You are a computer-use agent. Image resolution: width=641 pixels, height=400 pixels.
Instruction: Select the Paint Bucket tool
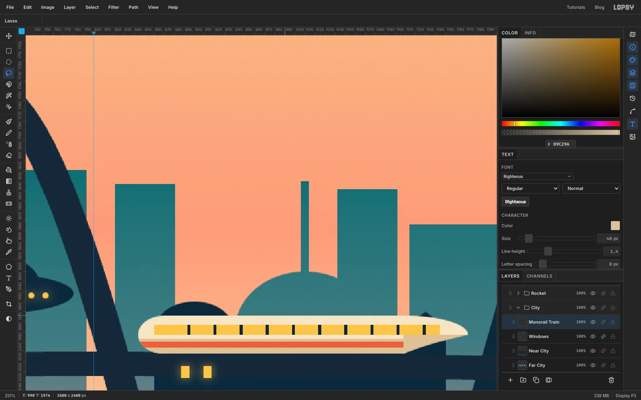[9, 170]
